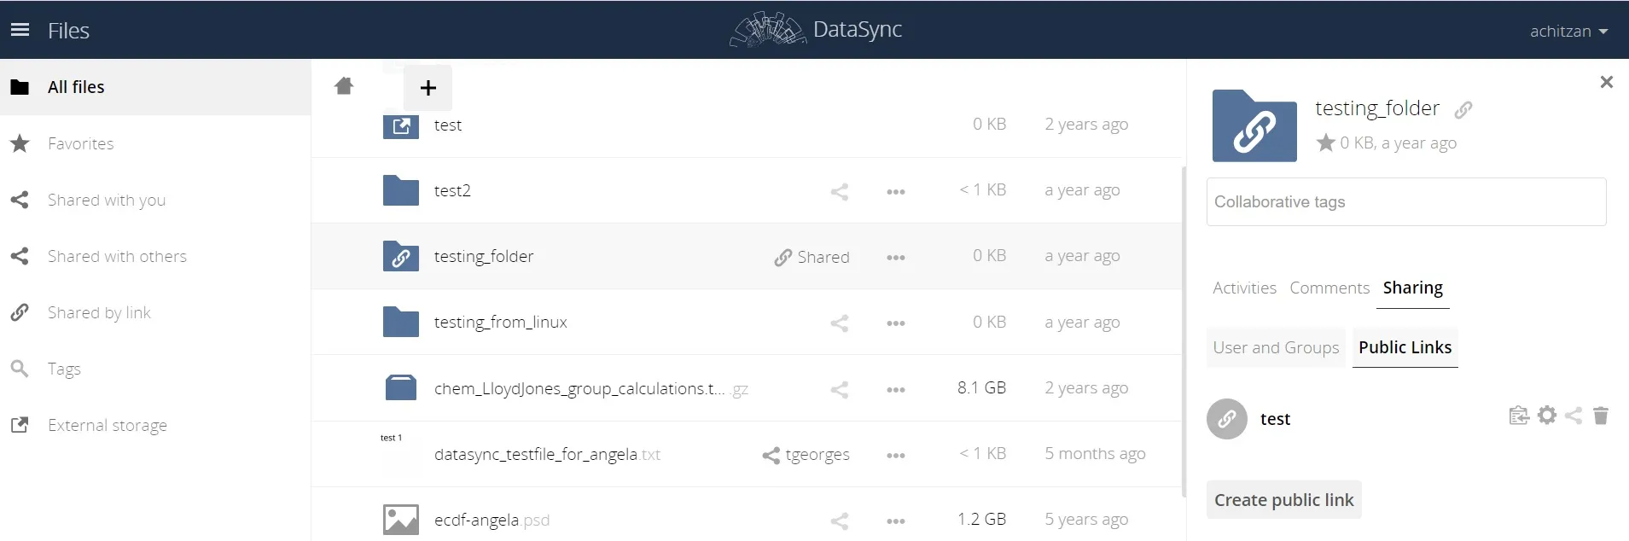Click the tgeorges share label
The height and width of the screenshot is (541, 1629).
coord(806,455)
